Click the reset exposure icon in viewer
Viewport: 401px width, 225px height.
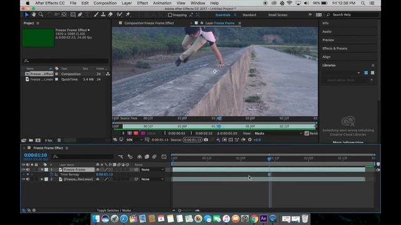click(249, 139)
